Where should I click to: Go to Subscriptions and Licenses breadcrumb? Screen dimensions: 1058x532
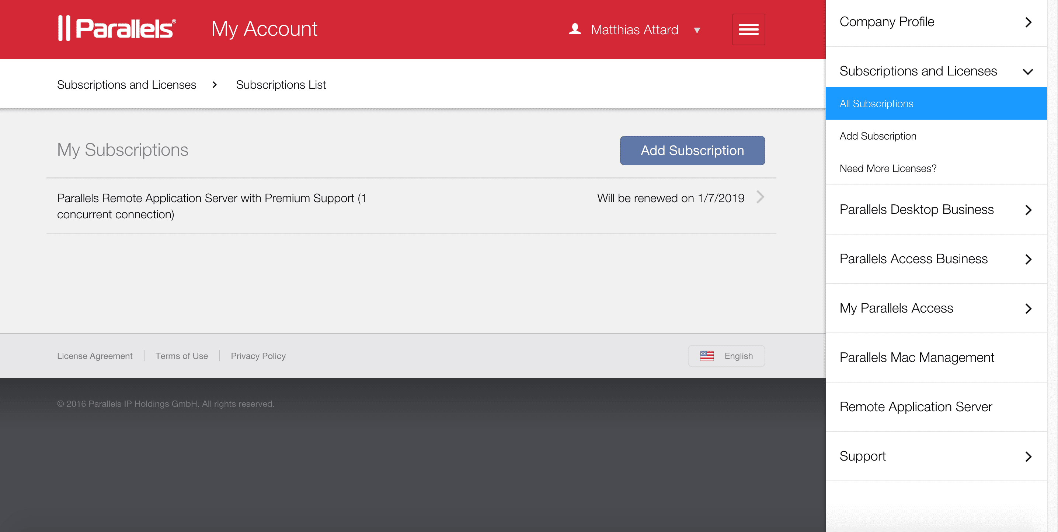coord(126,85)
